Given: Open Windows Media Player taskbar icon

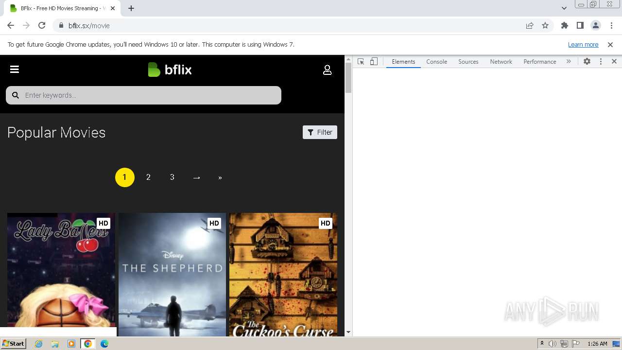Looking at the screenshot, I should coord(71,344).
